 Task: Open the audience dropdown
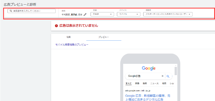pyautogui.click(x=168, y=14)
